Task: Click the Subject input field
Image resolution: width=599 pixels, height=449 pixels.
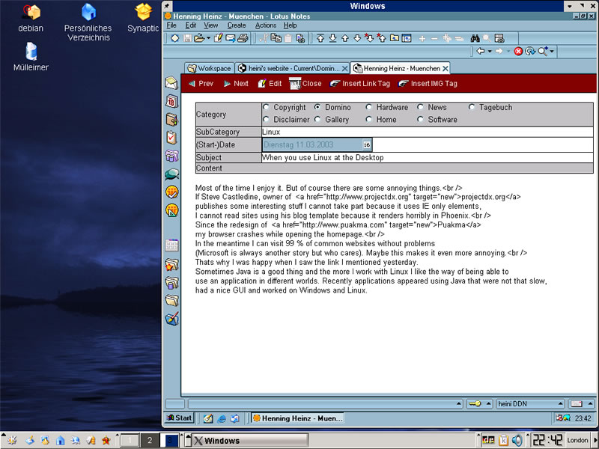Action: 427,157
